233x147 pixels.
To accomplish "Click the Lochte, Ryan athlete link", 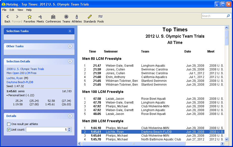I will tap(15, 78).
